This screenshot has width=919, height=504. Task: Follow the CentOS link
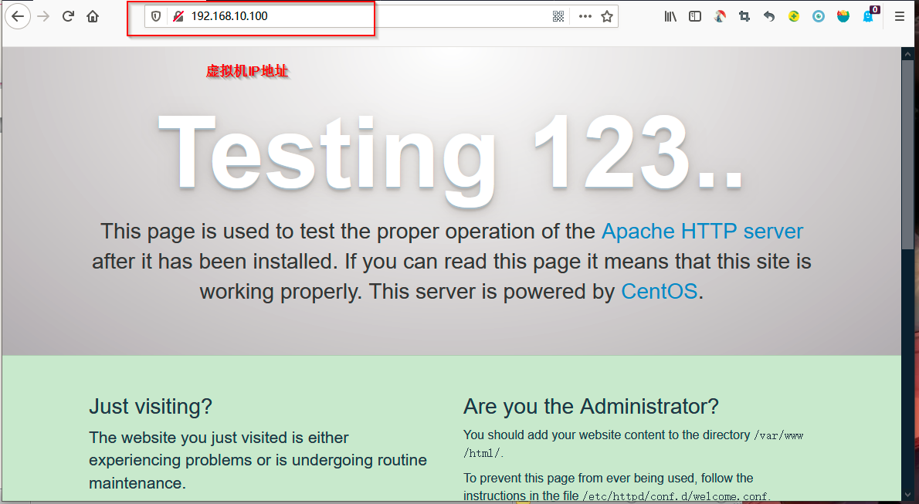coord(659,291)
